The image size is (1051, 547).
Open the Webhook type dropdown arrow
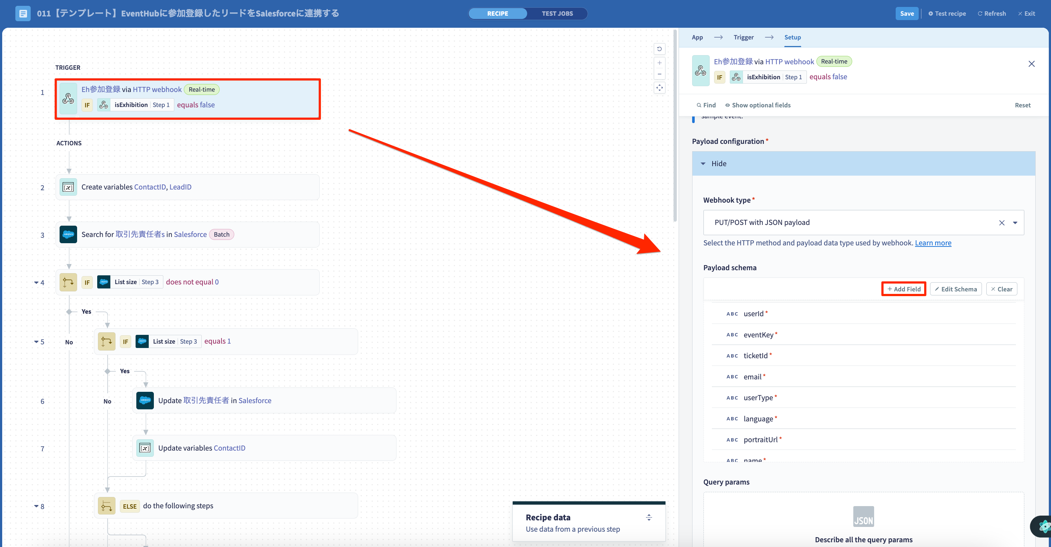(x=1015, y=222)
